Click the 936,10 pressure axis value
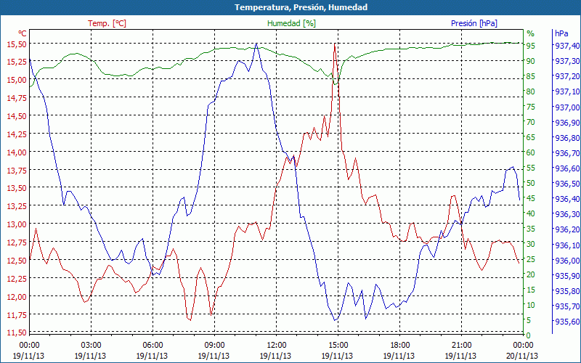Image resolution: width=581 pixels, height=363 pixels. click(566, 245)
